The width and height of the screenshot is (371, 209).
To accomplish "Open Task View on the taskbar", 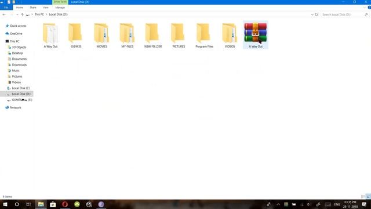I will click(x=28, y=204).
